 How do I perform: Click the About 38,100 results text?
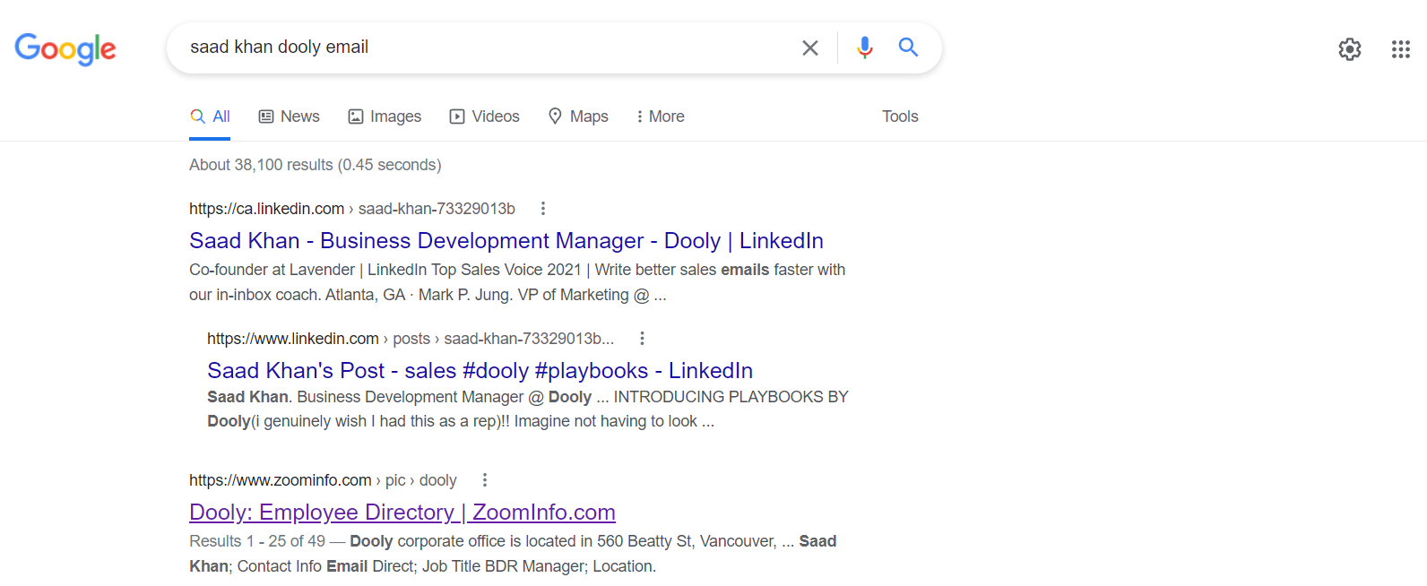click(x=316, y=165)
